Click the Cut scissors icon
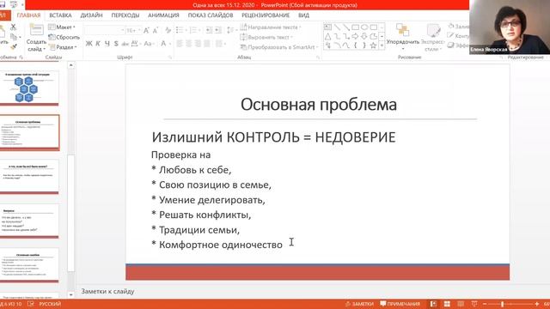The image size is (550, 309). point(14,27)
